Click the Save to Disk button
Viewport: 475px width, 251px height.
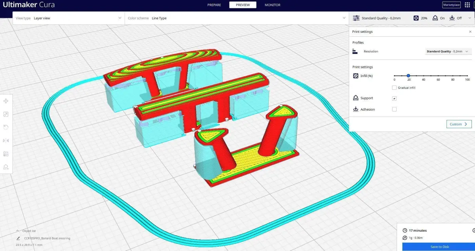(439, 247)
